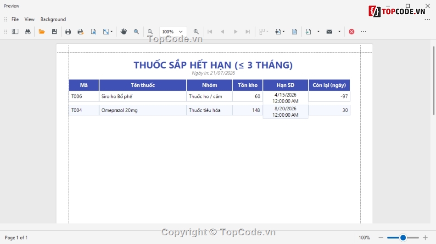Open the title bar overflow ellipsis below close button
Viewport: 436px width, 244px height.
[427, 19]
